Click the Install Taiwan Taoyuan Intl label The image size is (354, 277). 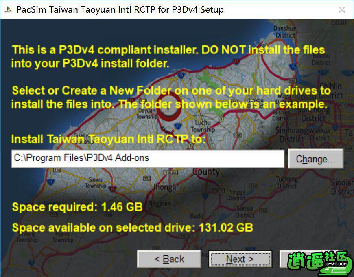tap(108, 139)
